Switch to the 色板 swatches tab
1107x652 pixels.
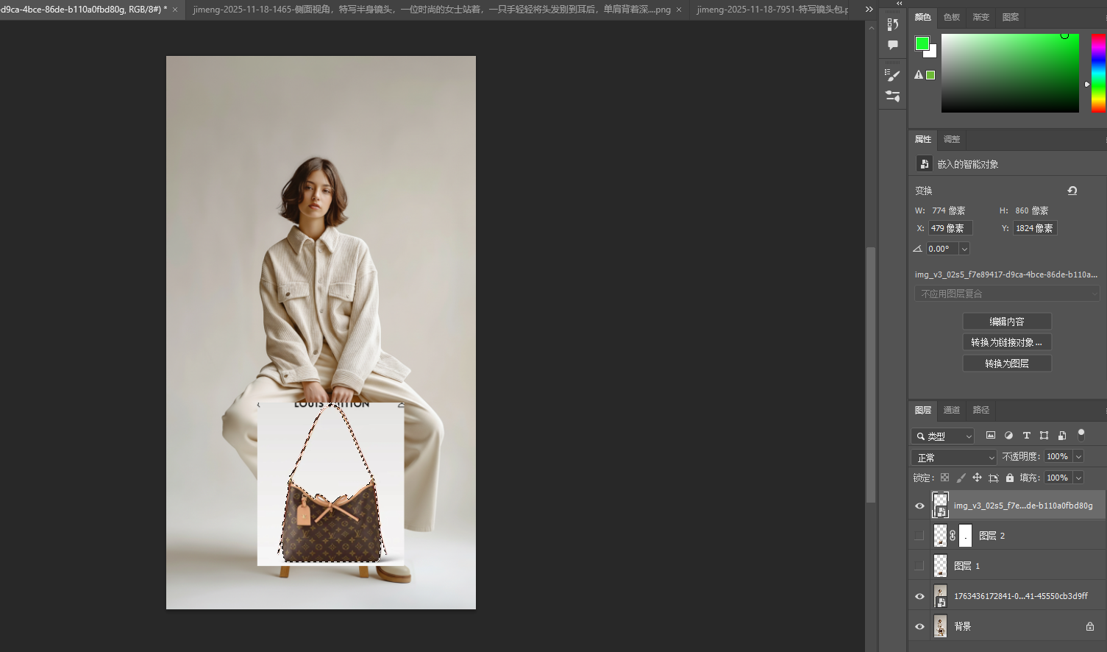point(951,17)
